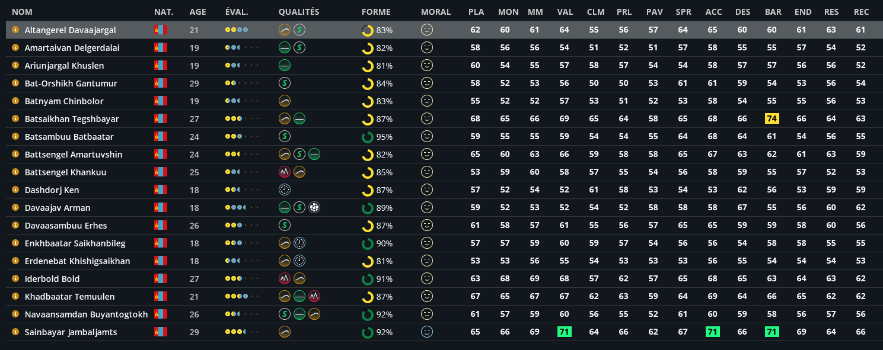Screen dimensions: 883x350
Task: Sort riders by AGE column header
Action: tap(198, 12)
